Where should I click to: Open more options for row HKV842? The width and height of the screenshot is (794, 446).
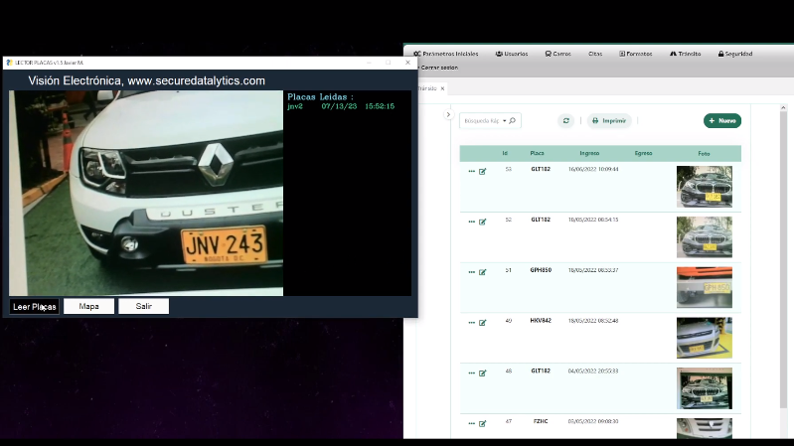pyautogui.click(x=471, y=323)
